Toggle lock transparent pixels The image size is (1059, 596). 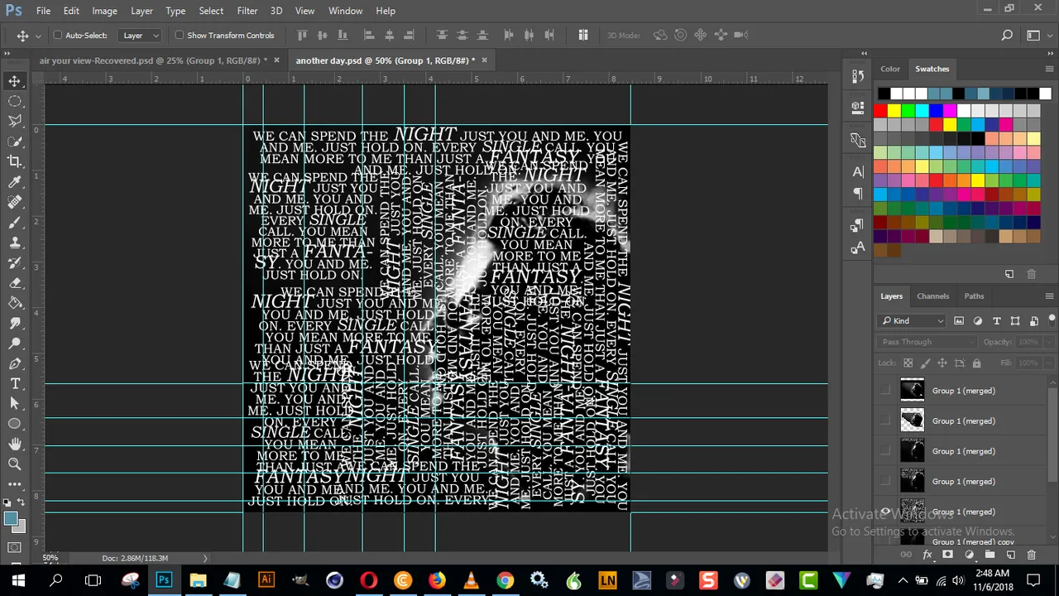coord(908,363)
